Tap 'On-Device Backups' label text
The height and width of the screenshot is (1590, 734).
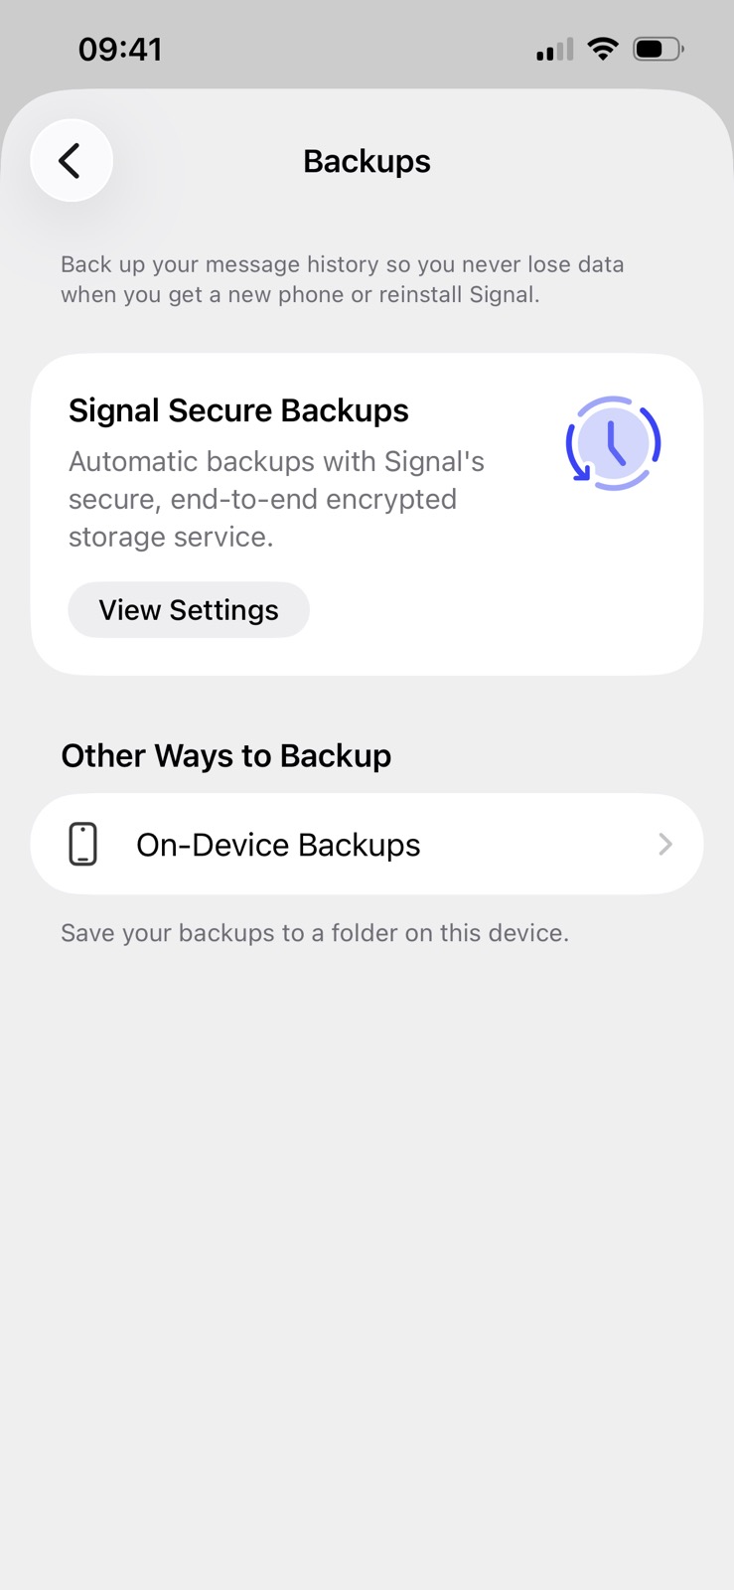tap(278, 845)
